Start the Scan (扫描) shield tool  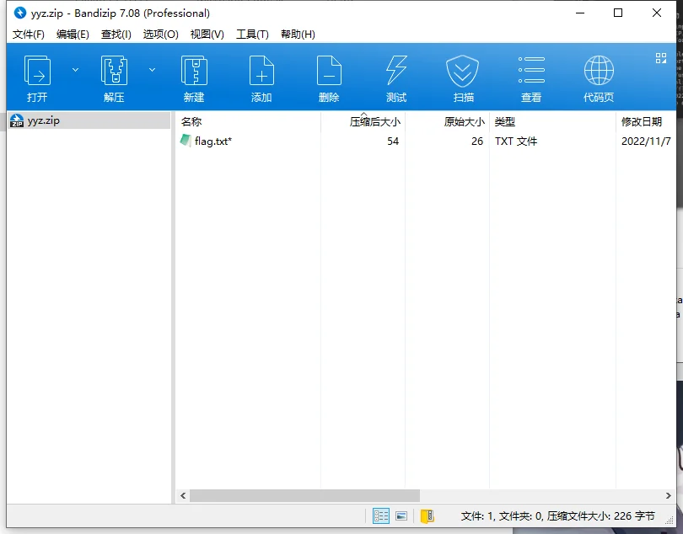point(463,77)
